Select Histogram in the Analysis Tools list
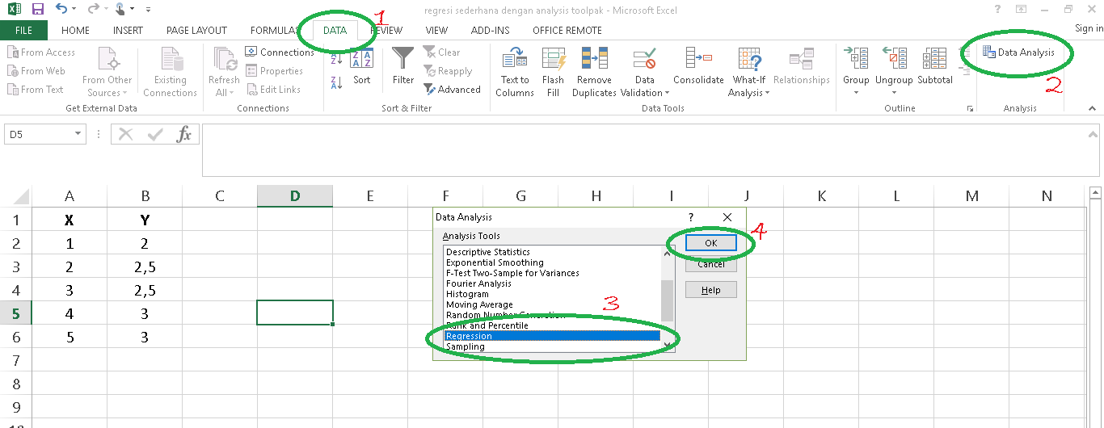This screenshot has width=1104, height=428. click(x=467, y=295)
